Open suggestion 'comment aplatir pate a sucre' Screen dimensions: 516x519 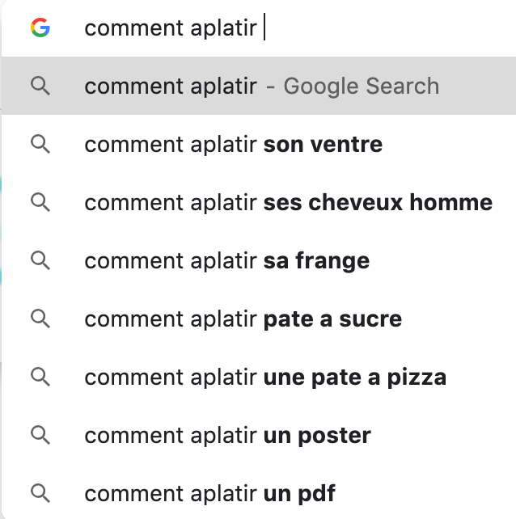coord(243,319)
